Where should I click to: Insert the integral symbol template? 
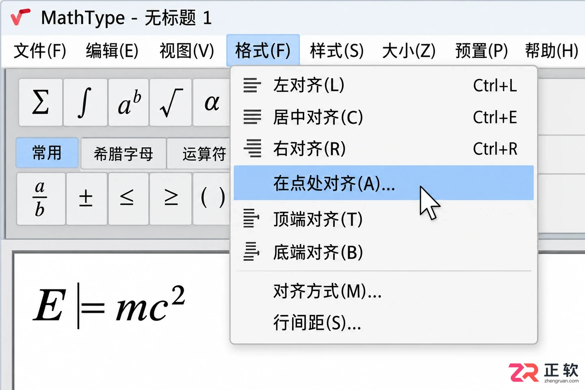(85, 102)
